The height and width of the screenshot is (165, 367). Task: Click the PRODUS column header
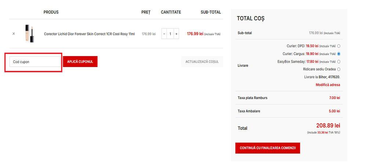[x=51, y=12]
